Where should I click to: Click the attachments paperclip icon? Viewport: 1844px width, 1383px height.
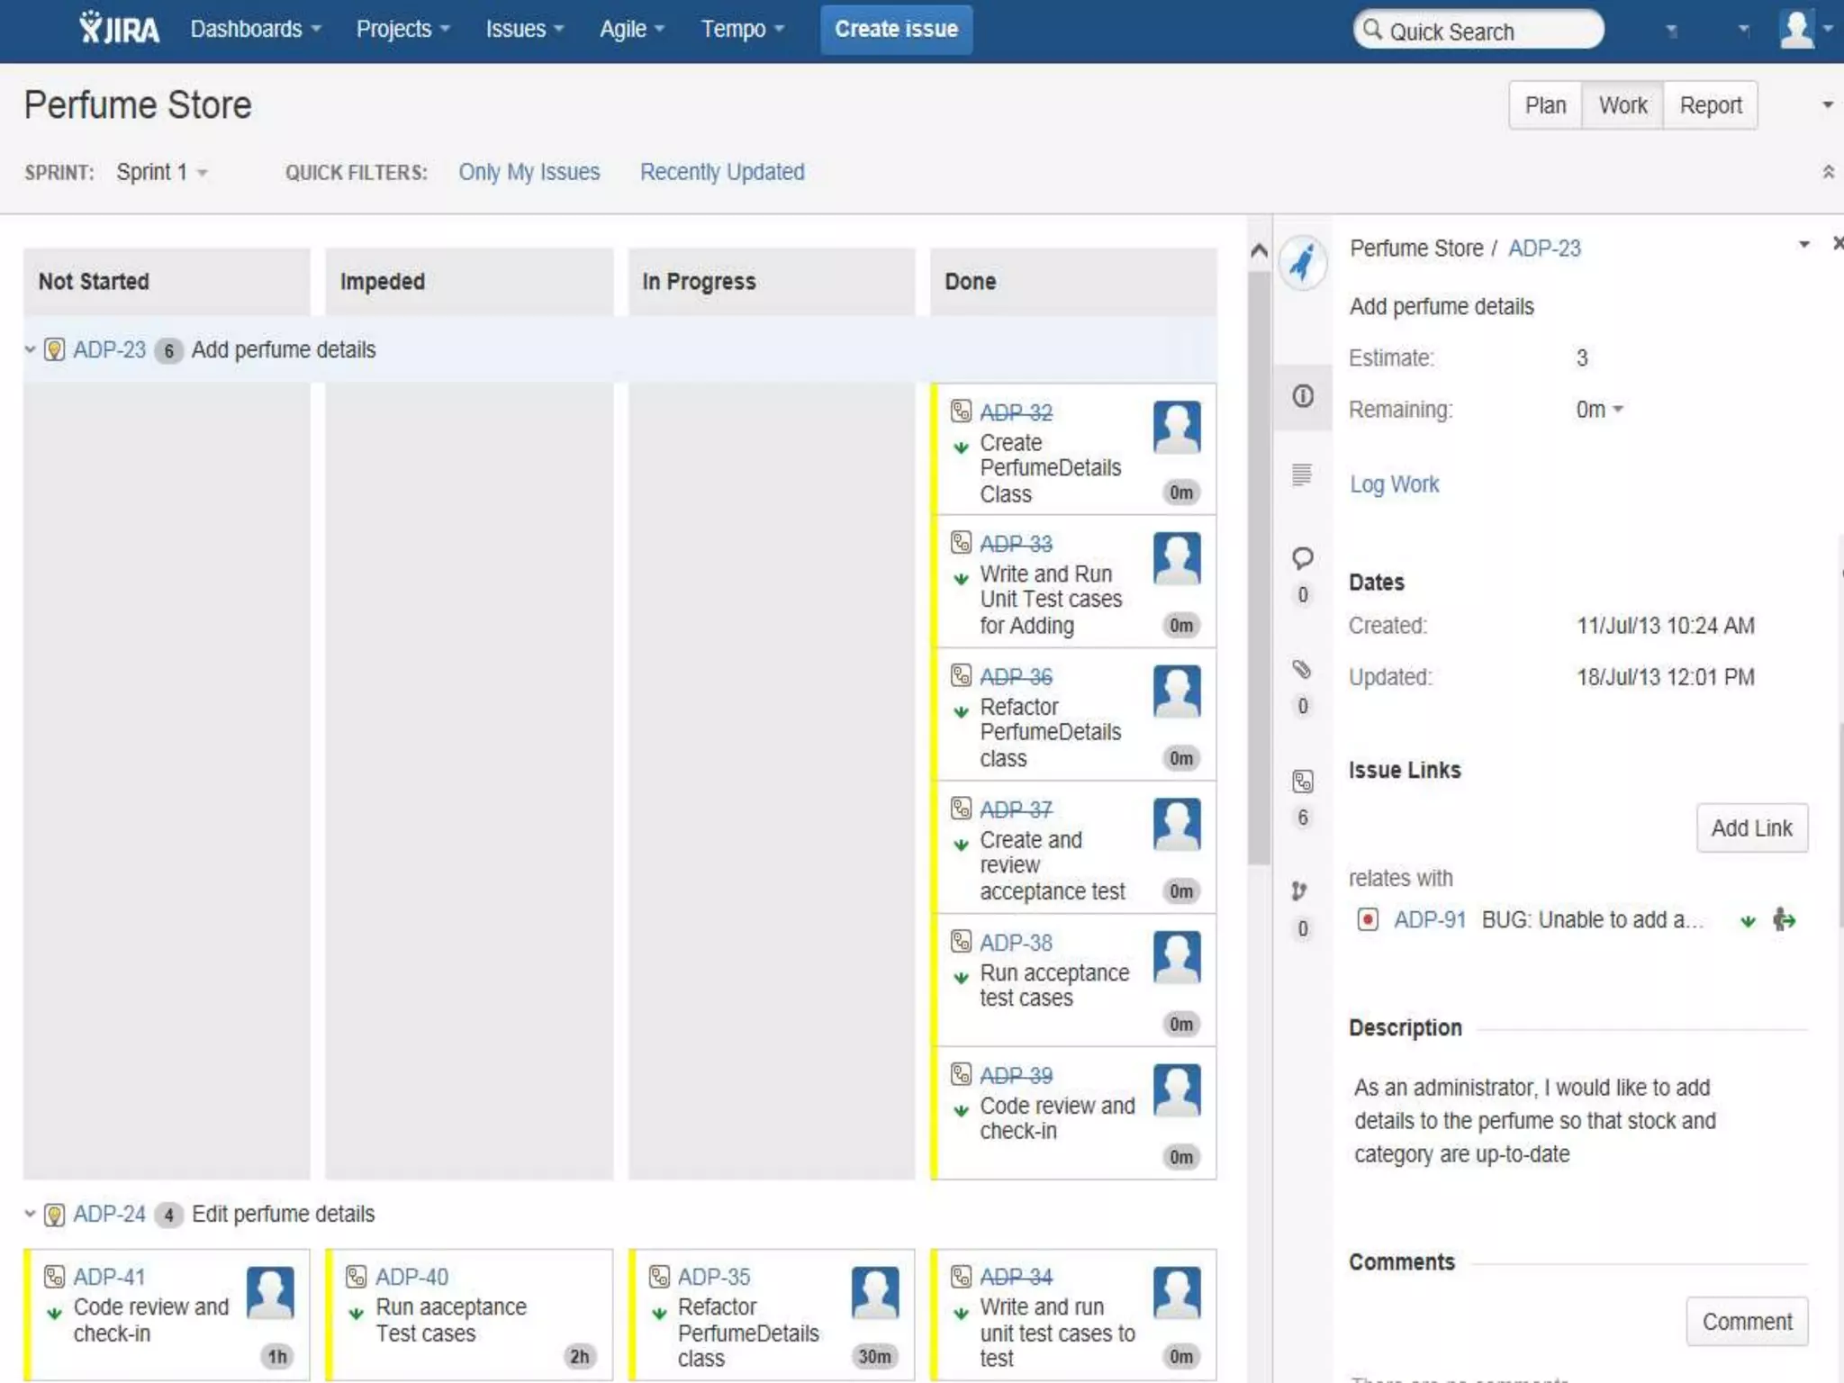(x=1302, y=670)
